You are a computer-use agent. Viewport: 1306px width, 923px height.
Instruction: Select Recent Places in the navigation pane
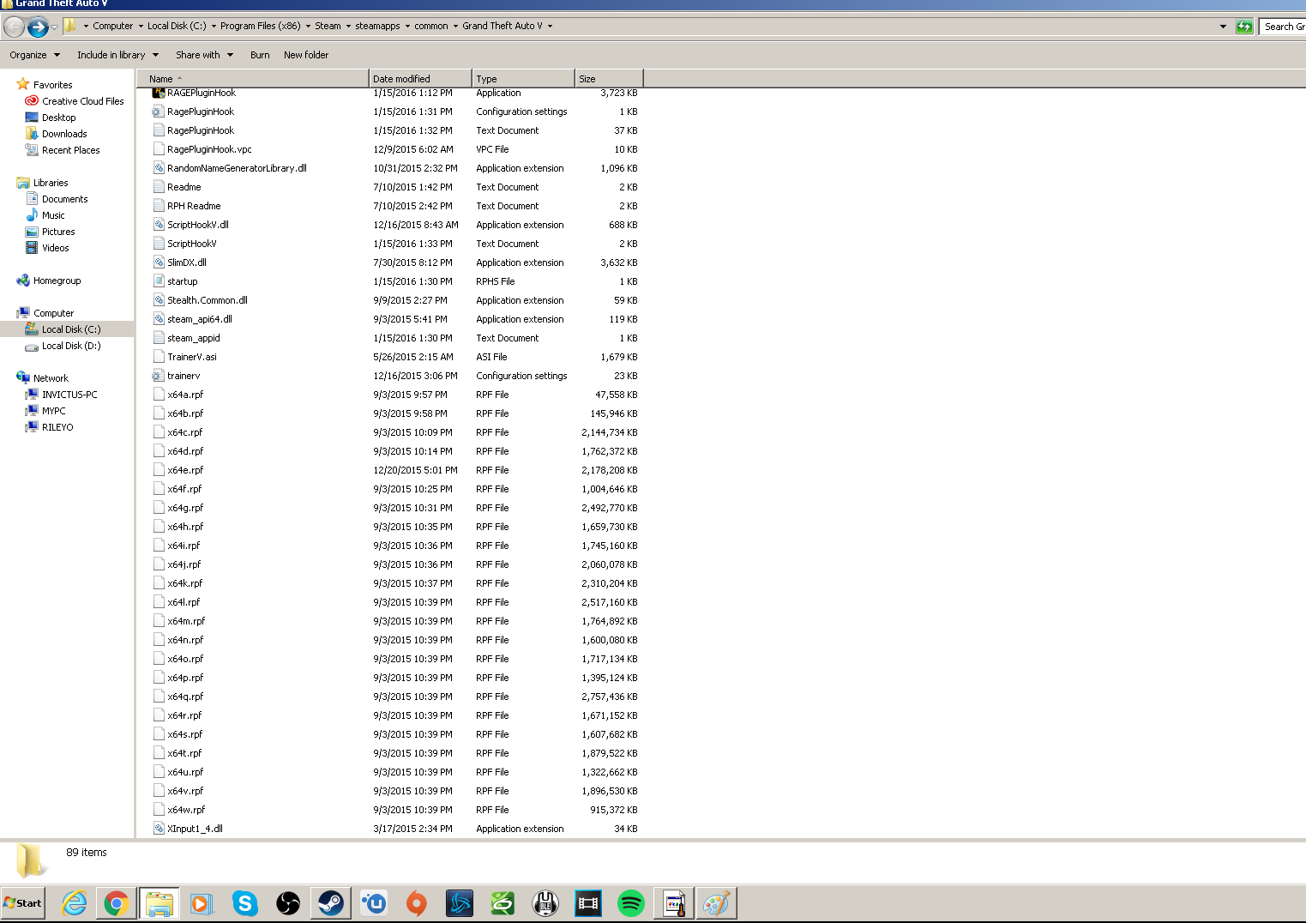point(71,150)
